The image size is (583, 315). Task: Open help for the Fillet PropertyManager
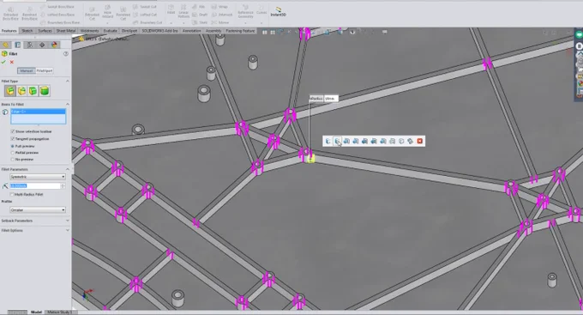point(66,53)
